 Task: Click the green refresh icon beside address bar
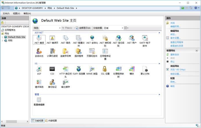coord(183,8)
